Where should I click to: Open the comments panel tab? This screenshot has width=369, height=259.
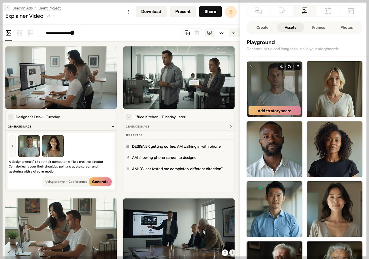point(258,11)
